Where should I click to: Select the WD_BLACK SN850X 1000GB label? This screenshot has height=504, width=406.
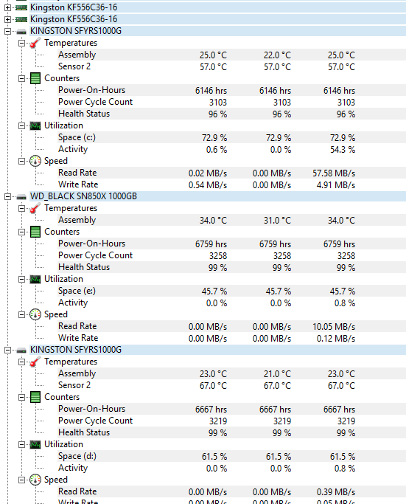[x=83, y=196]
